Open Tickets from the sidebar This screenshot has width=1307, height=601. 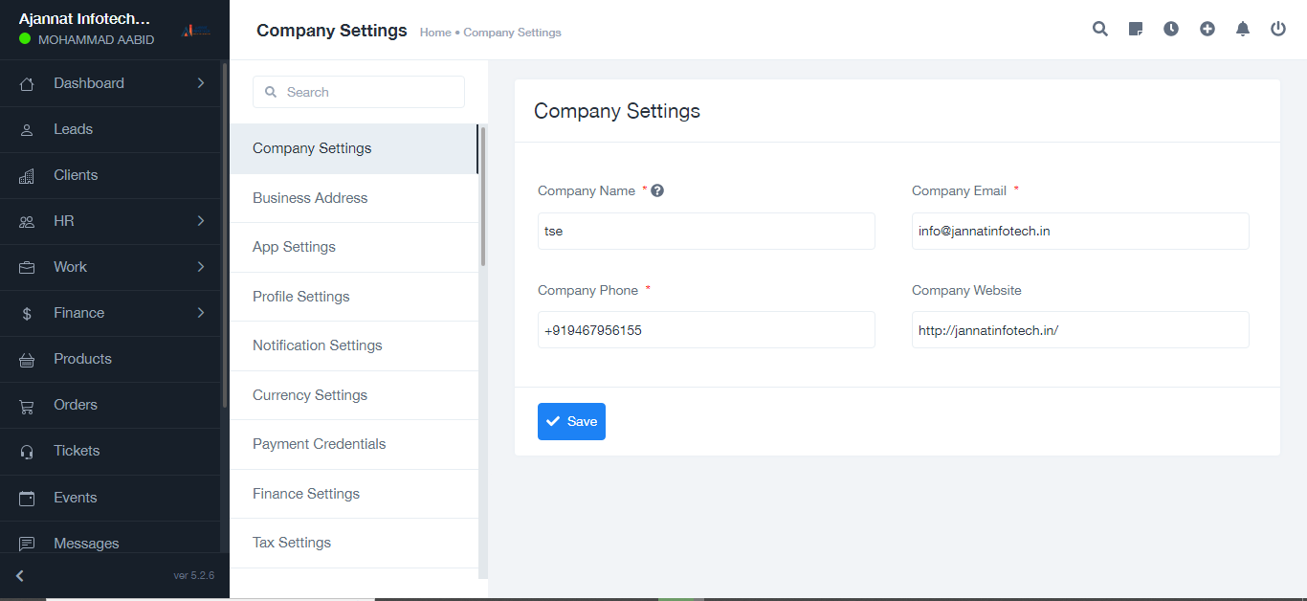point(77,451)
